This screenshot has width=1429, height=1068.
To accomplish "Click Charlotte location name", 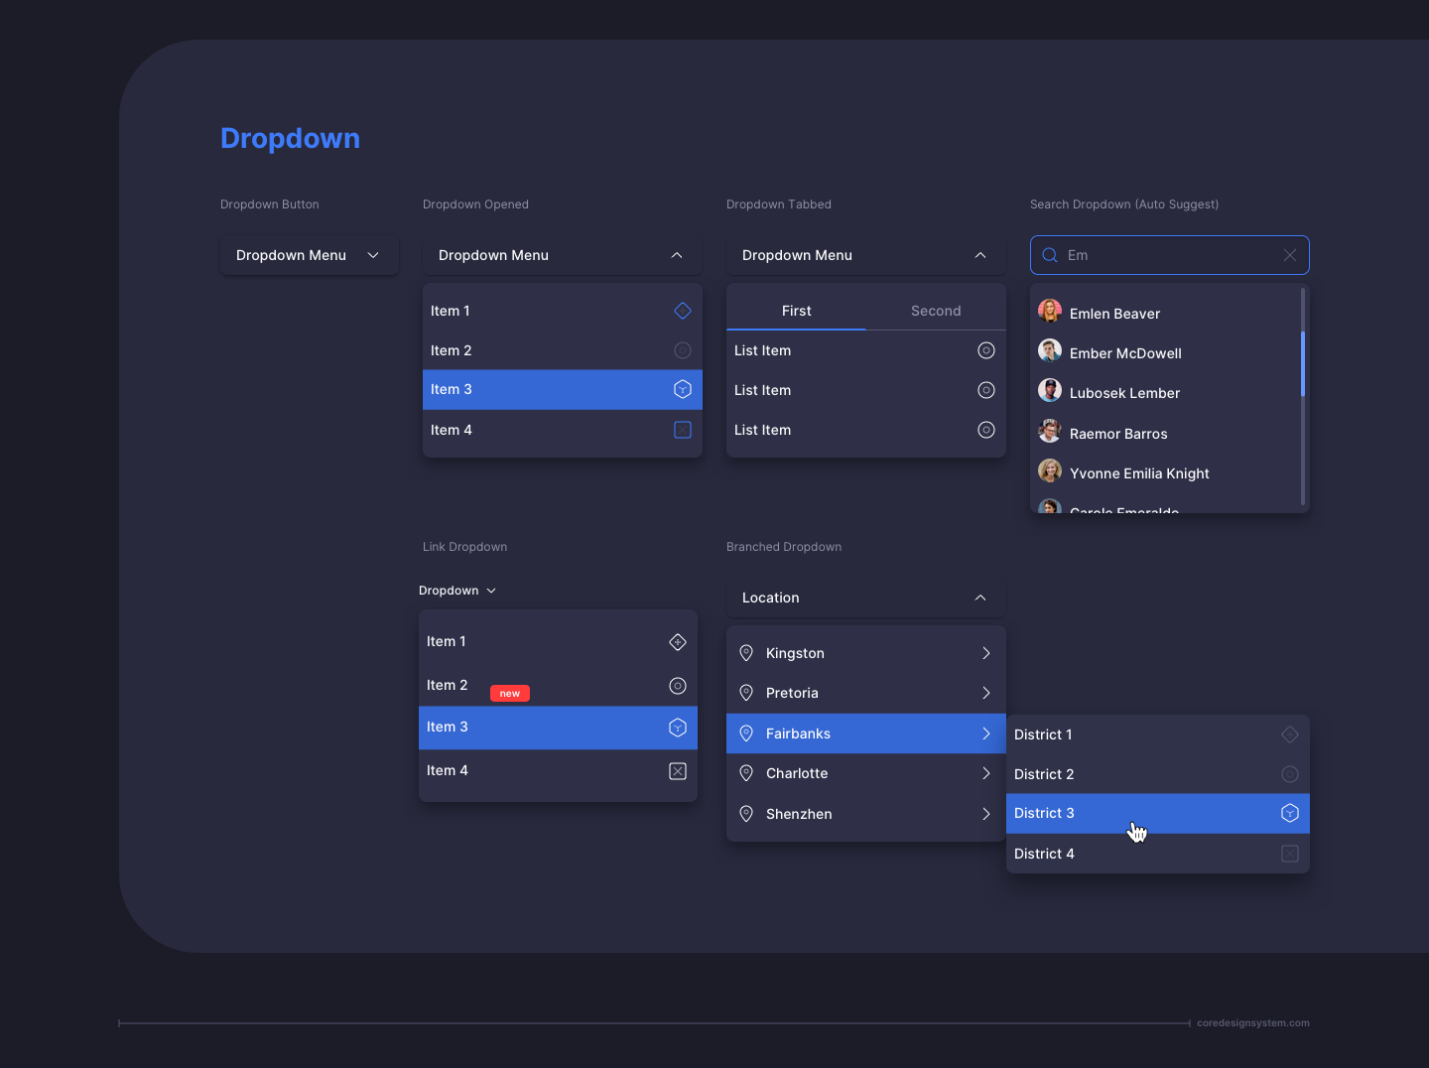I will 797,773.
